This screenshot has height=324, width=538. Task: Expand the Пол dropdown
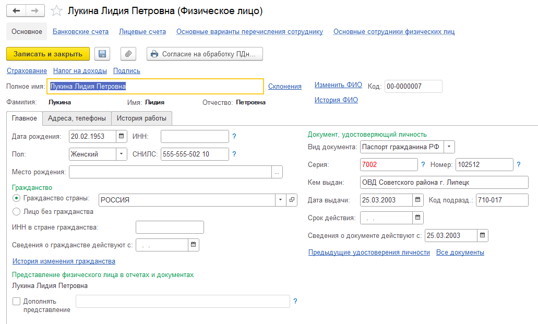tap(122, 154)
